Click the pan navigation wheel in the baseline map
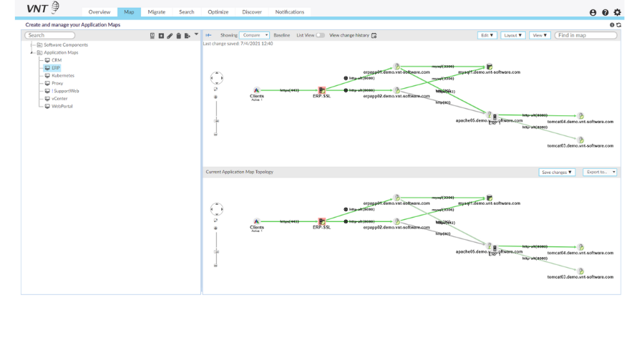 (x=217, y=77)
